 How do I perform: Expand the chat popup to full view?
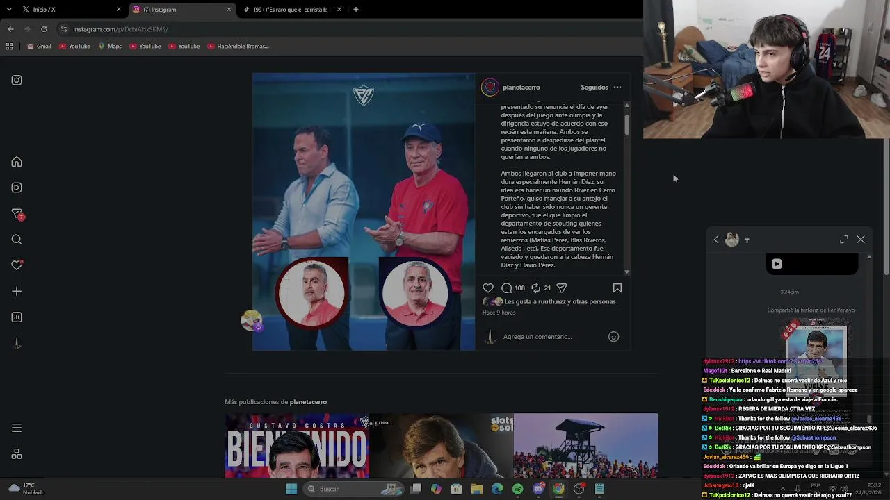coord(844,240)
